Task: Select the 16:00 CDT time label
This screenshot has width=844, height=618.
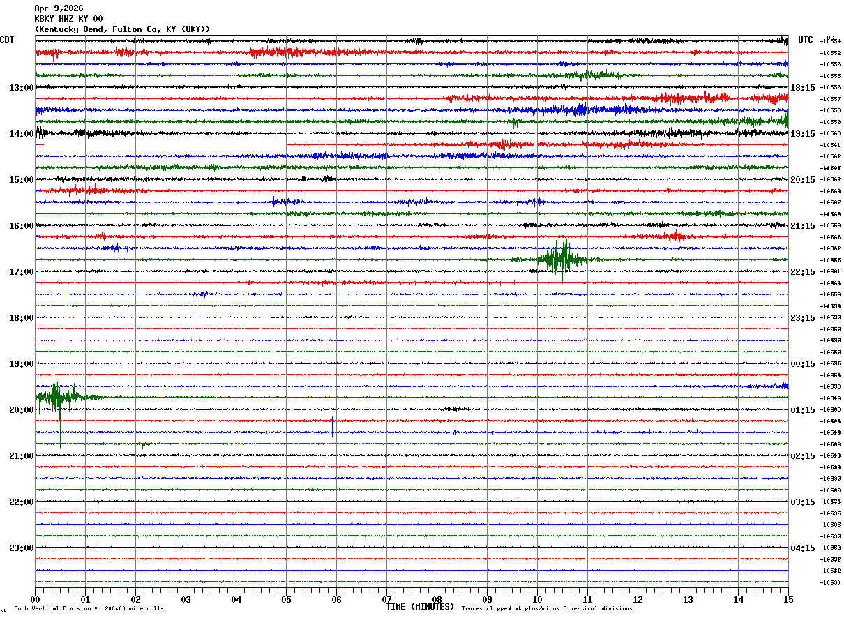Action: pos(21,226)
